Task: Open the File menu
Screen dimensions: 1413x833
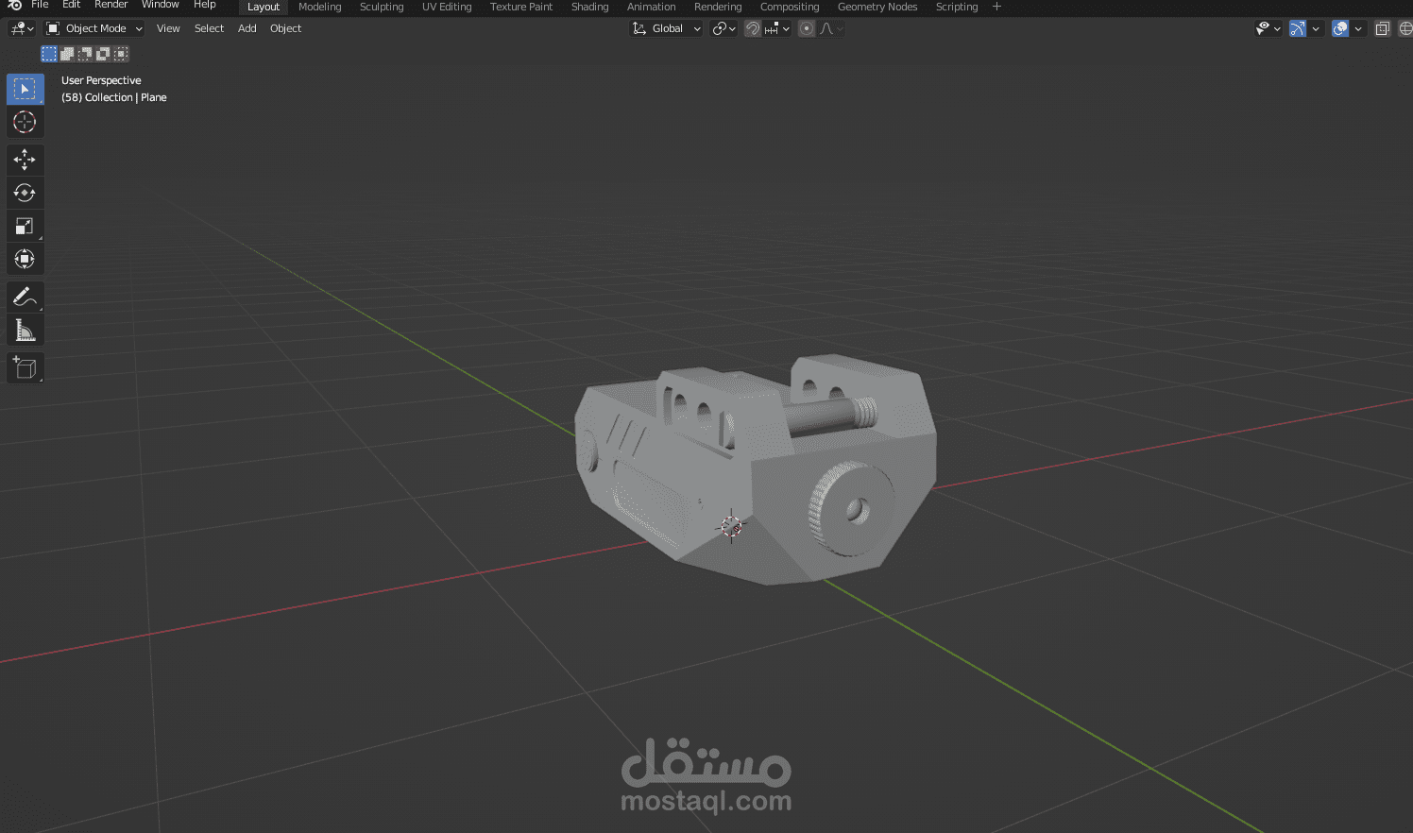Action: [40, 5]
